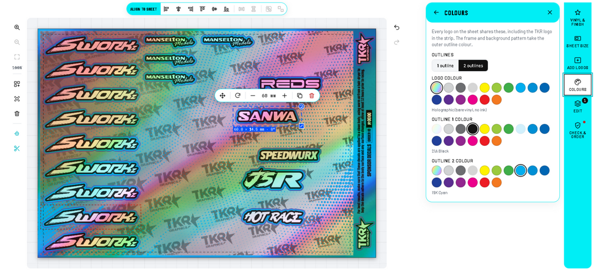The height and width of the screenshot is (272, 594).
Task: Click the 100% zoom level readout
Action: click(x=17, y=68)
